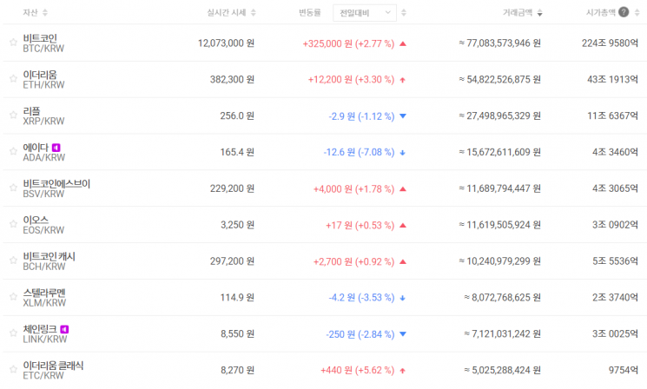Click red up triangle in BTC row
647x389 pixels.
(403, 43)
